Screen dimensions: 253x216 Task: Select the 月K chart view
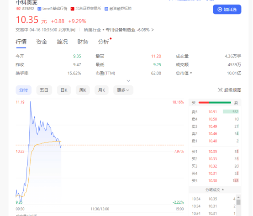pos(101,90)
